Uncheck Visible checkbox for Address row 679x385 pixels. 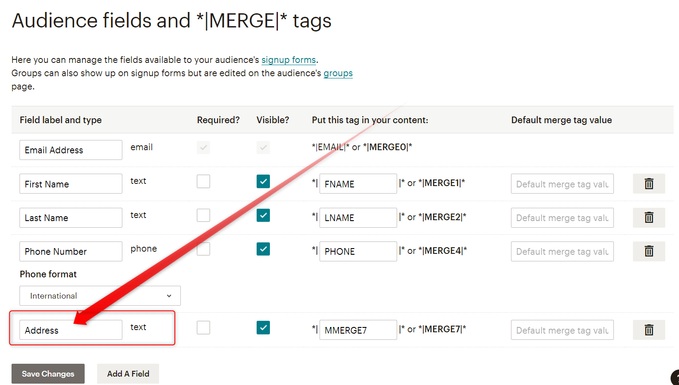[263, 328]
